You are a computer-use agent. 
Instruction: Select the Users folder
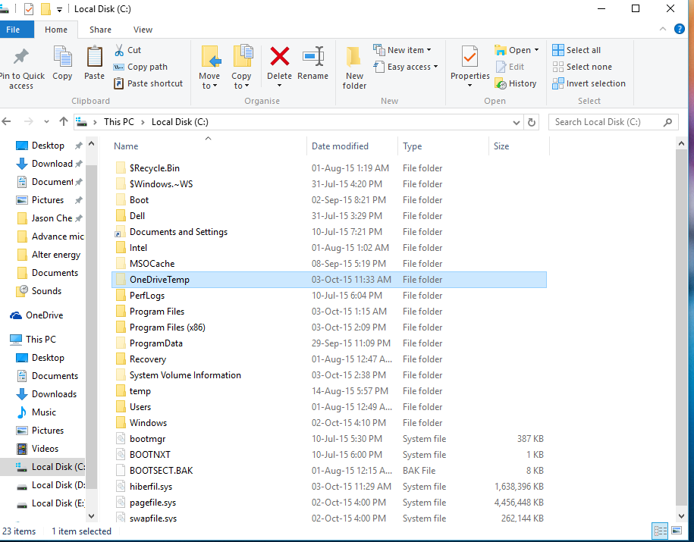pyautogui.click(x=329, y=407)
